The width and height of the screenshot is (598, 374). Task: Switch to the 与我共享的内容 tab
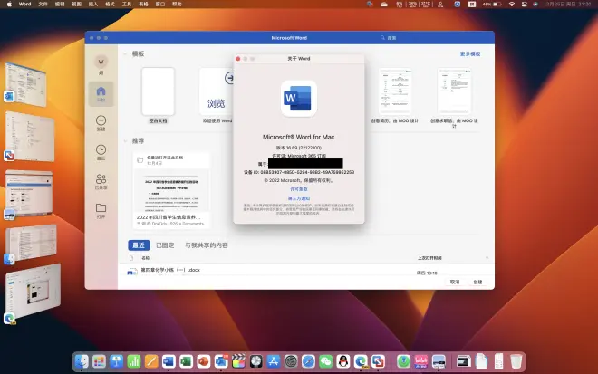pos(207,245)
